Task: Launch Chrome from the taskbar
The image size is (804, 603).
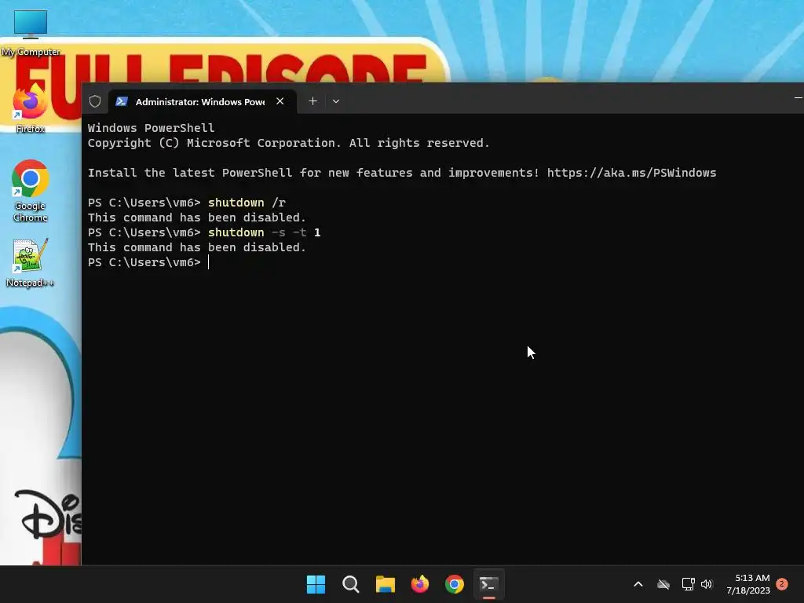Action: click(455, 584)
